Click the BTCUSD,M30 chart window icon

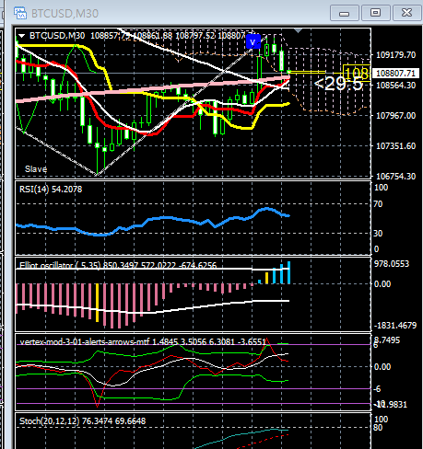tap(20, 13)
